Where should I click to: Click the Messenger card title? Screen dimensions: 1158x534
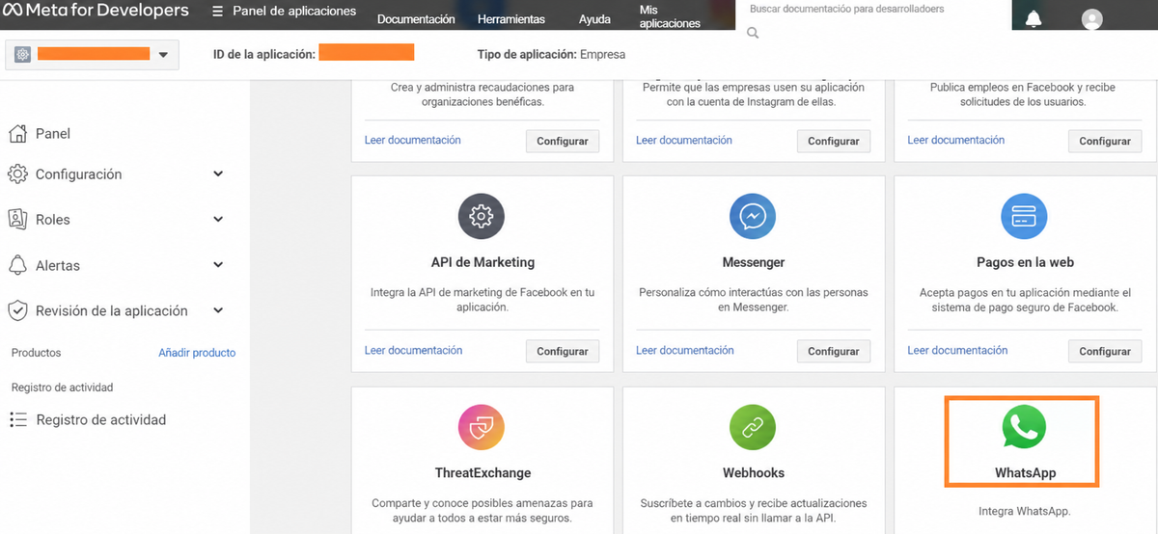[754, 262]
